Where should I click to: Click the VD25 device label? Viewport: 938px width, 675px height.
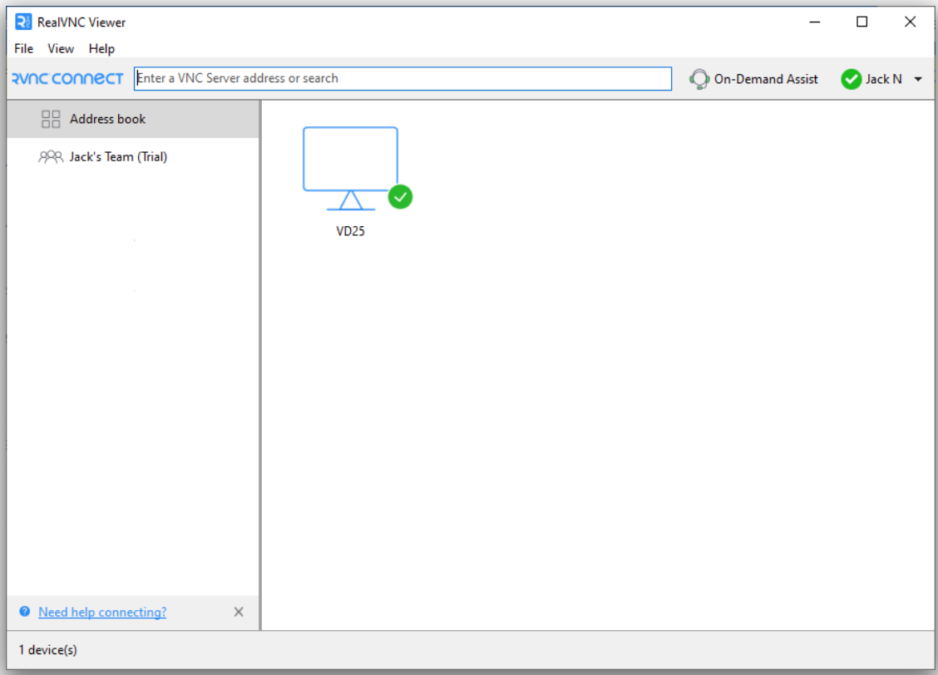[350, 231]
